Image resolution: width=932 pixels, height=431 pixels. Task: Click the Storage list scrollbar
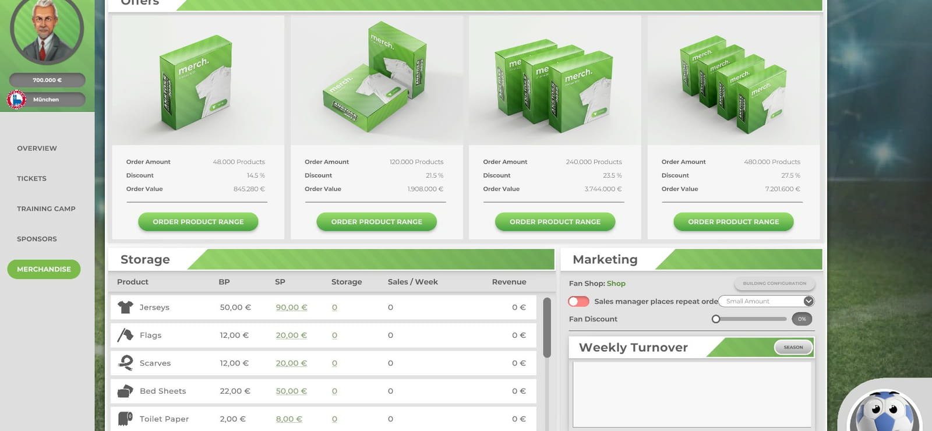(547, 327)
